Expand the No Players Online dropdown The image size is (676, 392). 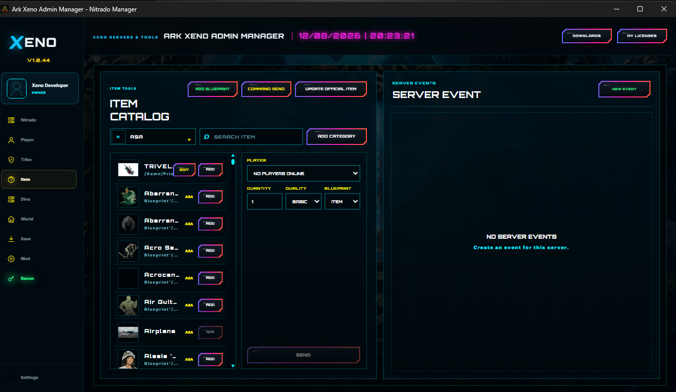303,174
